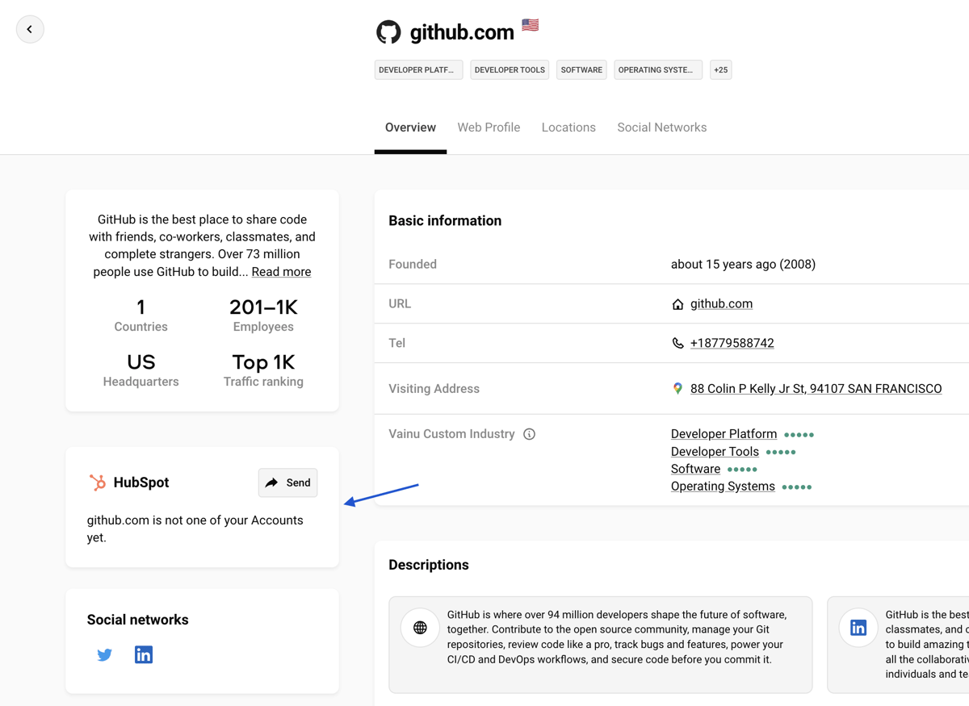Open the Locations tab
The width and height of the screenshot is (969, 706).
coord(568,127)
